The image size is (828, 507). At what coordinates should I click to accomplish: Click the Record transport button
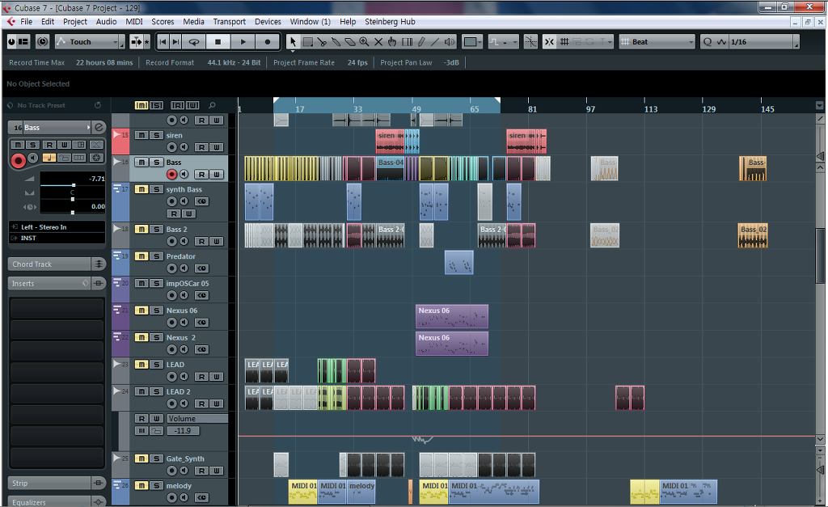pos(268,42)
